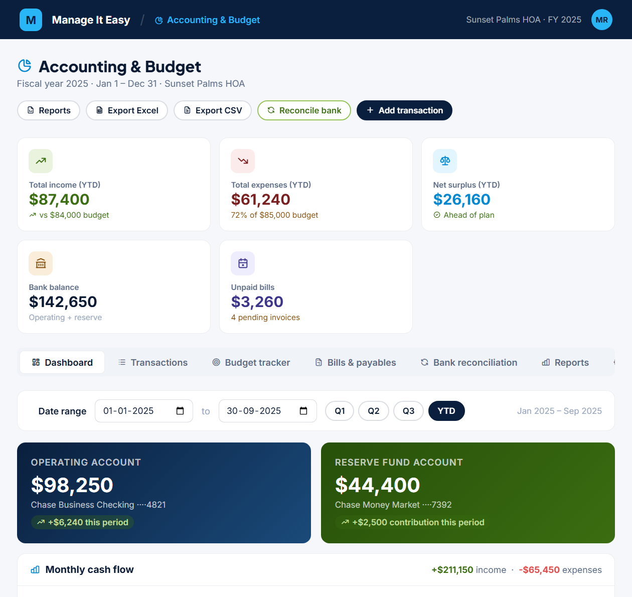Open the Reports button below the page title
The width and height of the screenshot is (632, 597).
click(49, 110)
